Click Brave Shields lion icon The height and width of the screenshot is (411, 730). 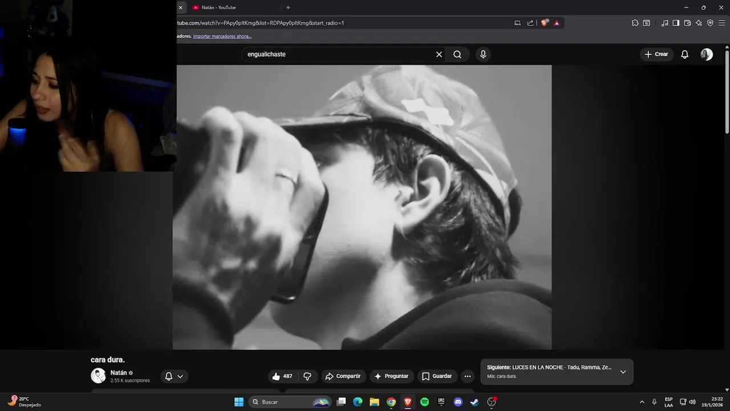(x=545, y=23)
